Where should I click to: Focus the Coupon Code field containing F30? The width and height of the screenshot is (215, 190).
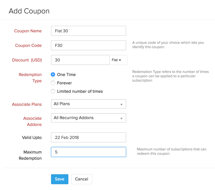point(88,45)
